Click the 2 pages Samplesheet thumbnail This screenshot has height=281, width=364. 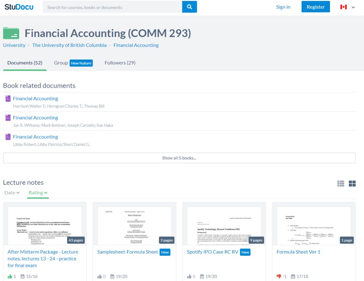point(134,226)
